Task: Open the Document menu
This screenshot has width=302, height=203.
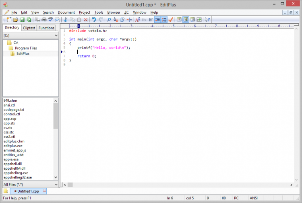Action: tap(66, 12)
